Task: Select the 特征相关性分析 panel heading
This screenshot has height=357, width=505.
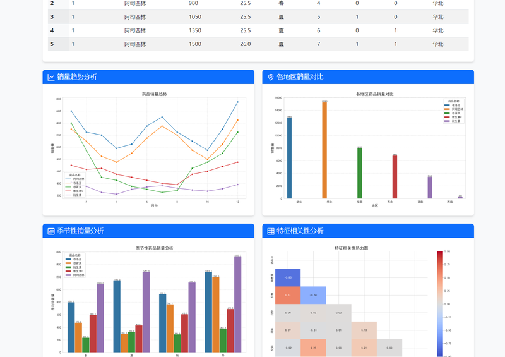Action: click(x=300, y=231)
